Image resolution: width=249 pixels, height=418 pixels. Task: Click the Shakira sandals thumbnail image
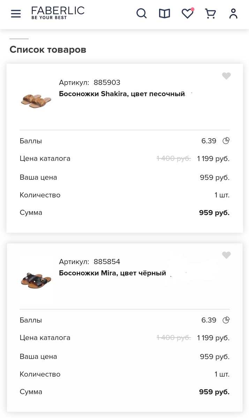[x=36, y=101]
